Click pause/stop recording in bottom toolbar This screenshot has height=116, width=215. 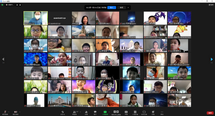116,112
